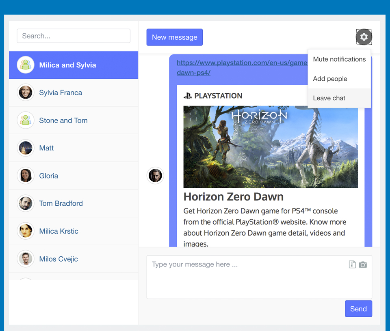Click the New message button
390x331 pixels.
175,37
